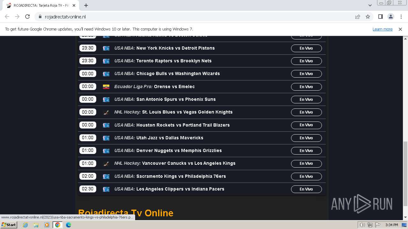Viewport: 408px width, 229px height.
Task: Click NBA icon in Kings vs 76ers row
Action: pos(106,177)
